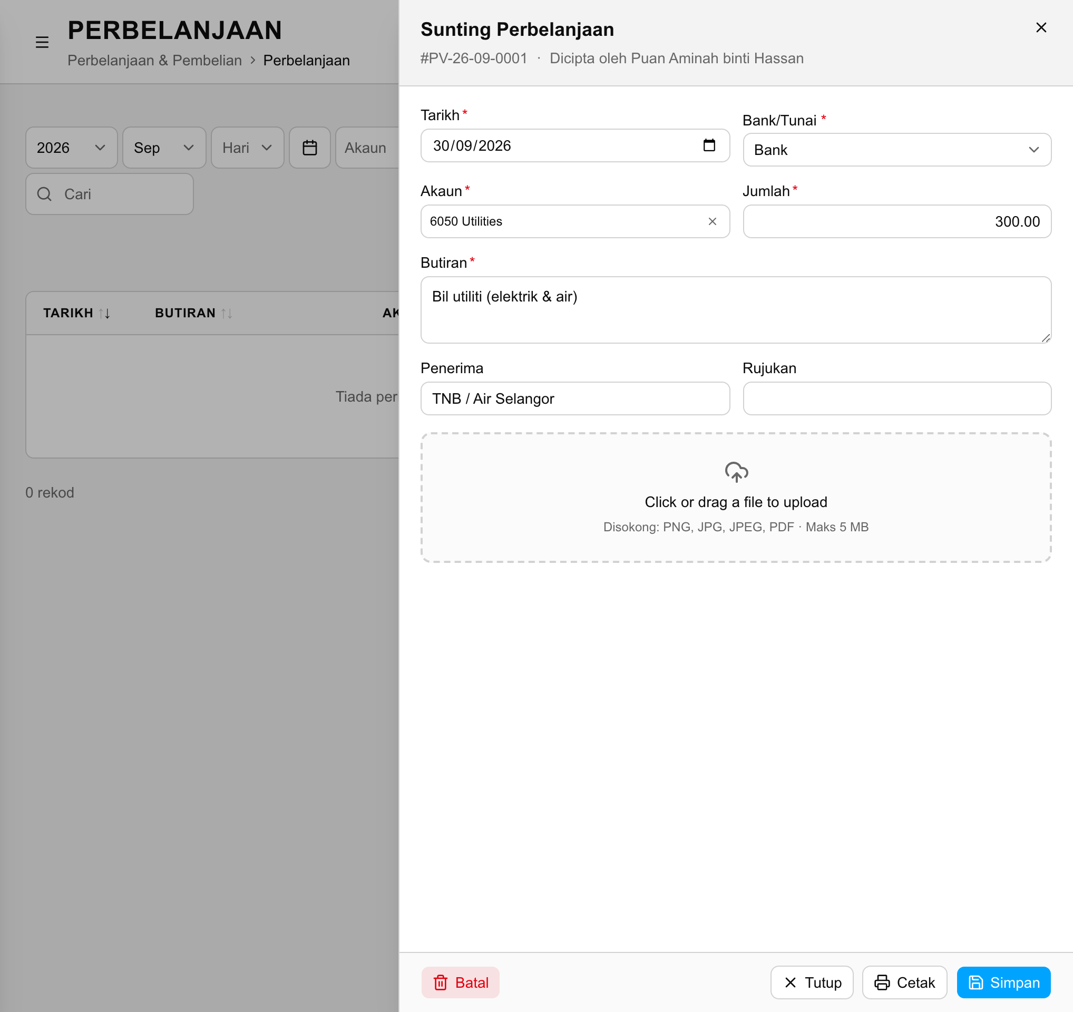This screenshot has height=1012, width=1073.
Task: Clear the 6050 Utilities account selection
Action: point(712,221)
